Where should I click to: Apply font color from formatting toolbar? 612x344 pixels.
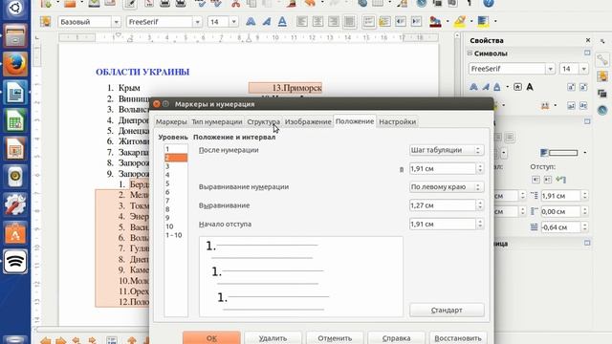coord(435,21)
